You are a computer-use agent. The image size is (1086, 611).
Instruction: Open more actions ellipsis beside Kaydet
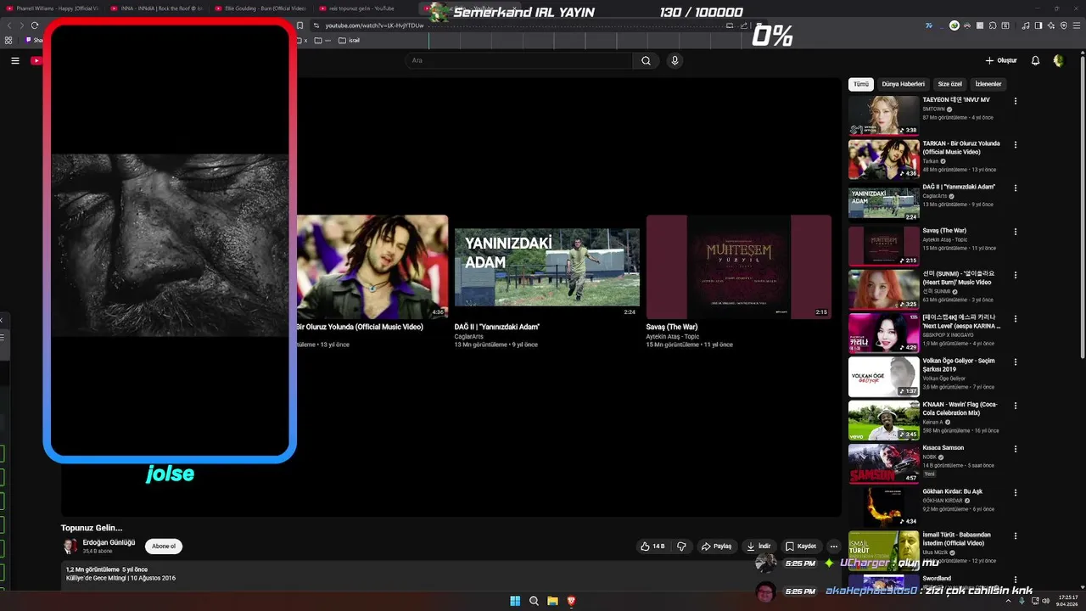click(833, 547)
